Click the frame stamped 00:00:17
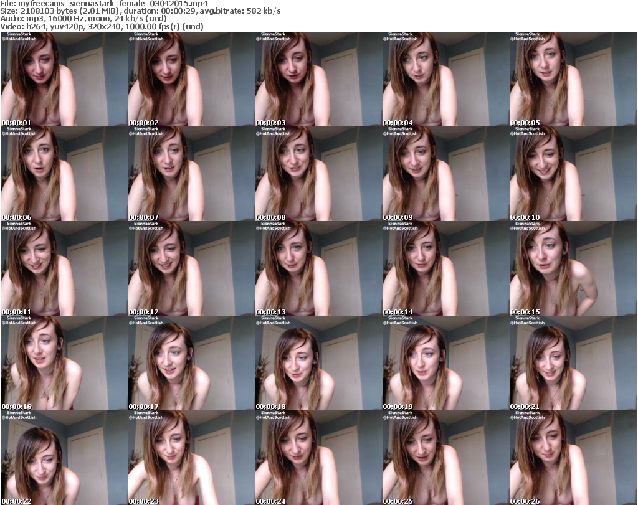The height and width of the screenshot is (505, 638). click(x=192, y=363)
